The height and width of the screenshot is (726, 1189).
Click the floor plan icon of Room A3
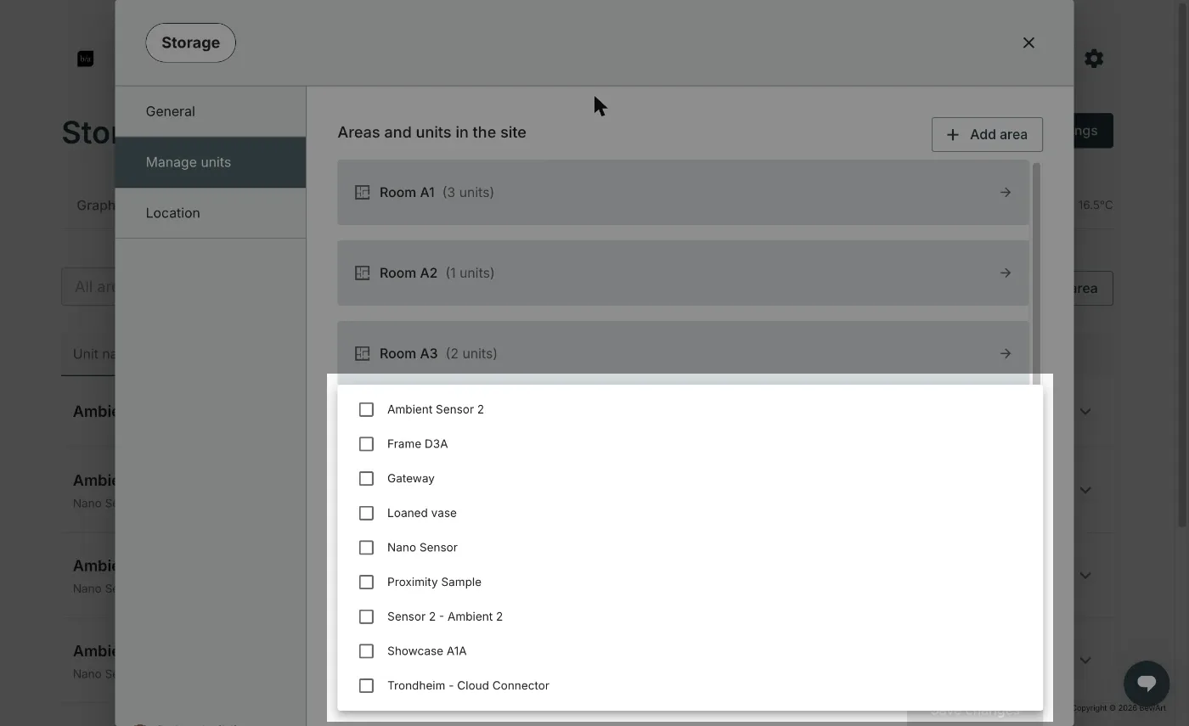[362, 354]
